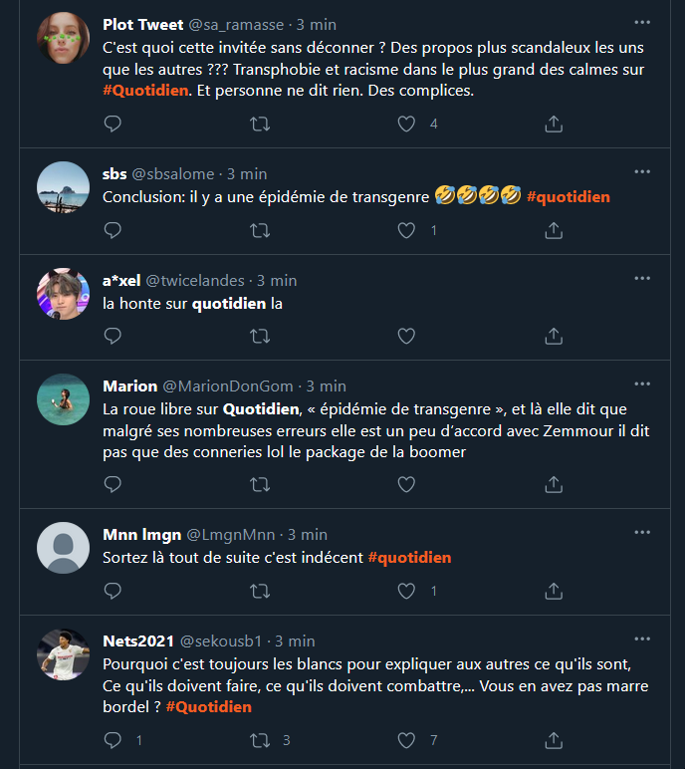Open more options on Marion's tweet
The image size is (685, 769).
click(x=642, y=384)
